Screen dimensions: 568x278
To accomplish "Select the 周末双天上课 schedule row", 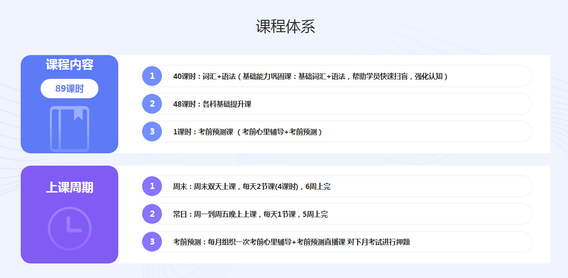I will 252,186.
